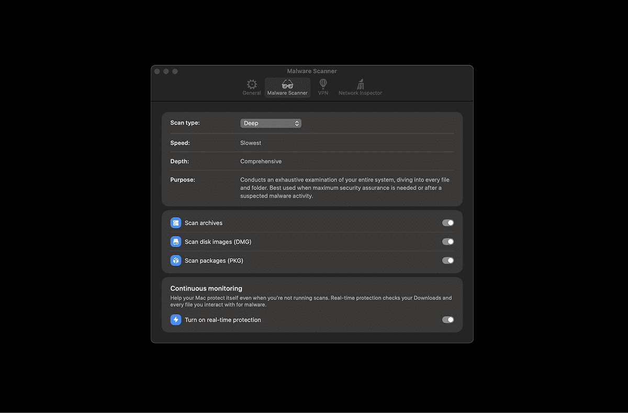The width and height of the screenshot is (628, 413).
Task: Click the General gear icon
Action: [x=252, y=84]
